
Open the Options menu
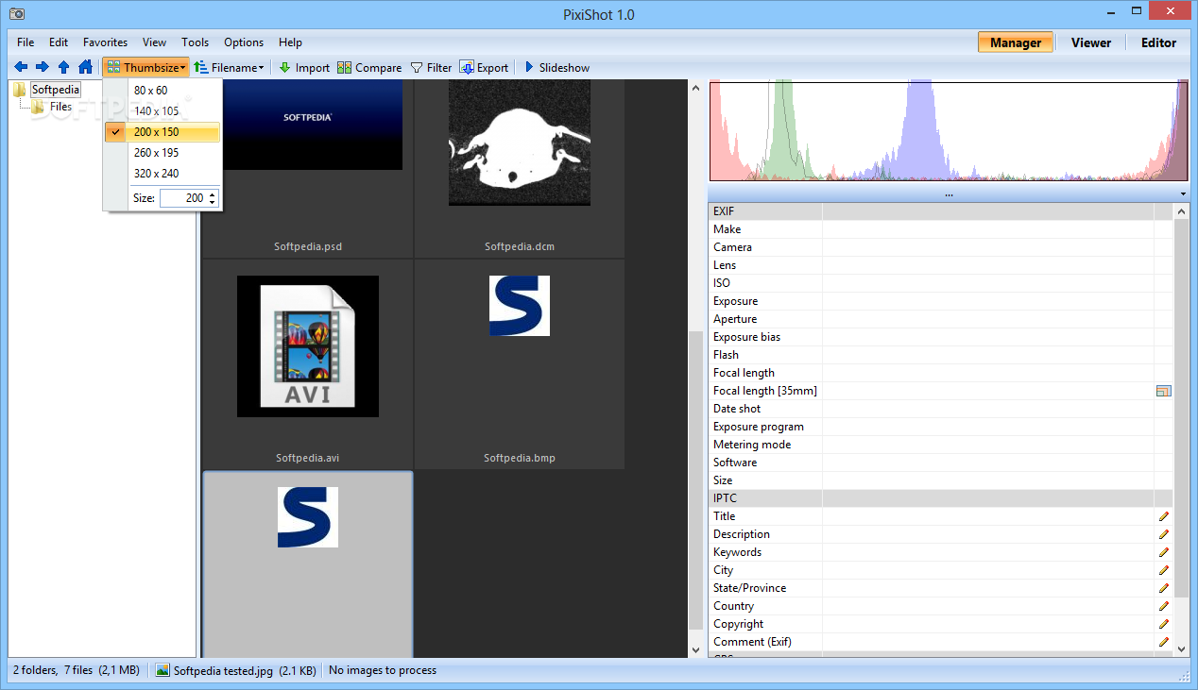244,42
